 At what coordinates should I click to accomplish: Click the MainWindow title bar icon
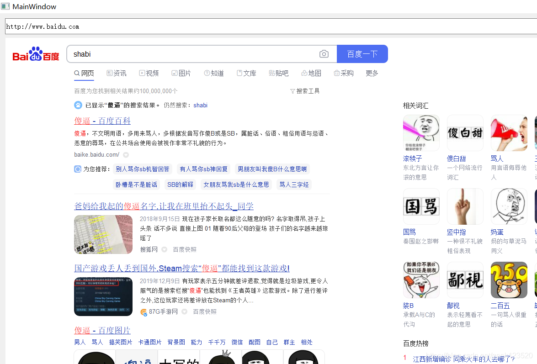tap(5, 6)
